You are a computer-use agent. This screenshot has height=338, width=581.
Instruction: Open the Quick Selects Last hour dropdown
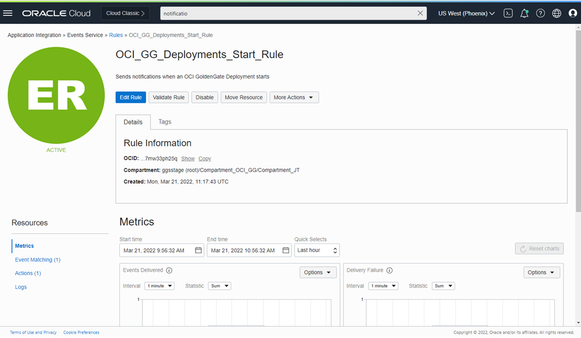(x=317, y=250)
